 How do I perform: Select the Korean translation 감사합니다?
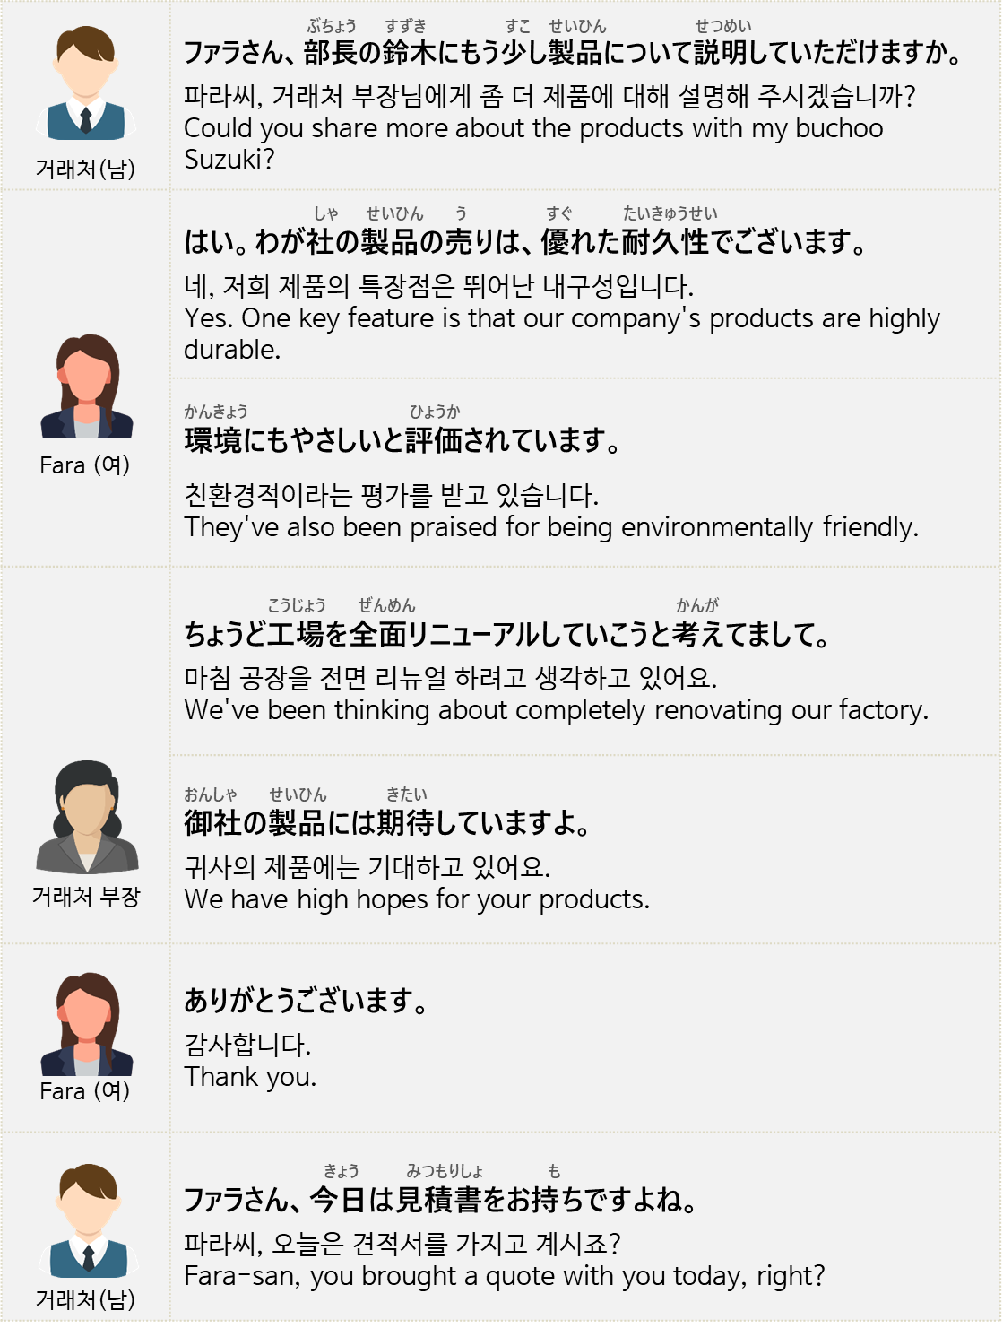point(247,1045)
